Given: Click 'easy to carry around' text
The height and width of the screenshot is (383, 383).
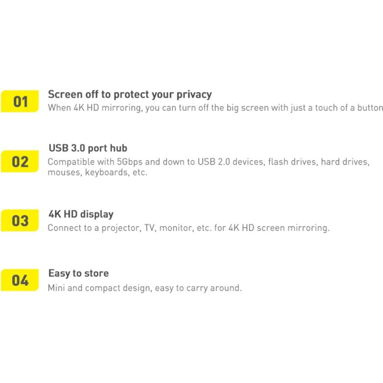Looking at the screenshot, I should coord(198,288).
